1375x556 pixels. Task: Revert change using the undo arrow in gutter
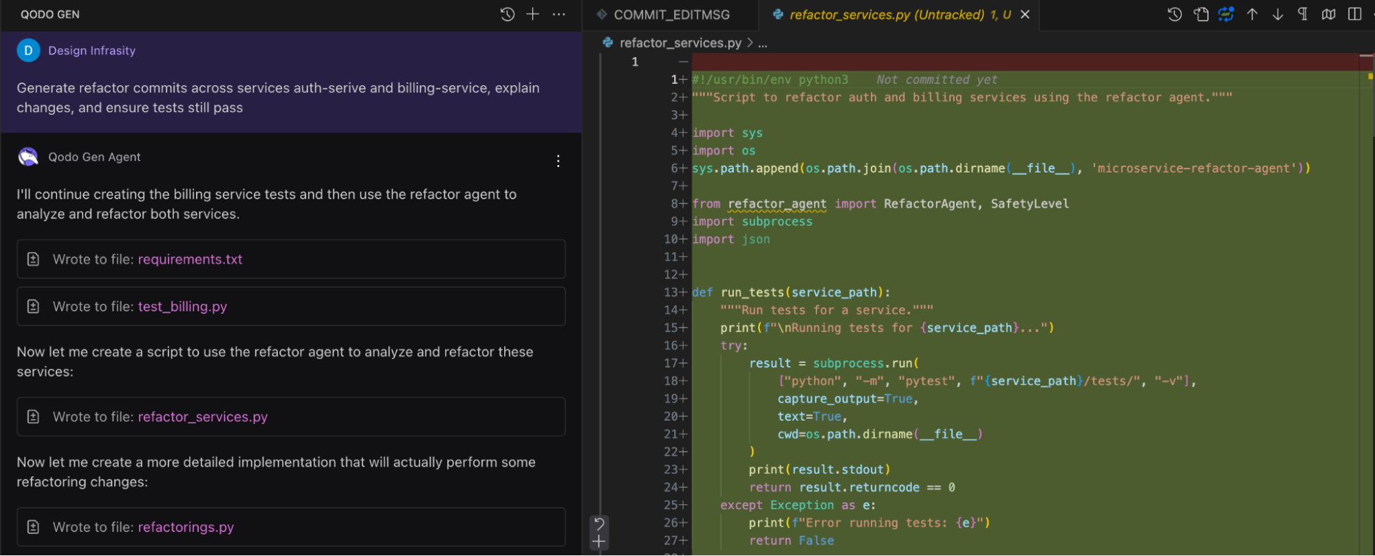pyautogui.click(x=599, y=524)
